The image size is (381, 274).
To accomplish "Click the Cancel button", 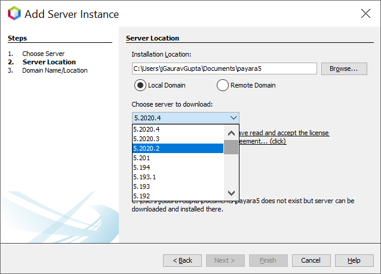I will [311, 260].
